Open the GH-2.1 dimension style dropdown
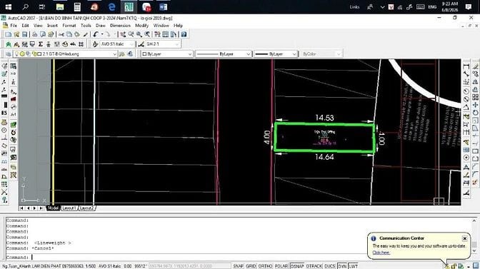 (163, 44)
